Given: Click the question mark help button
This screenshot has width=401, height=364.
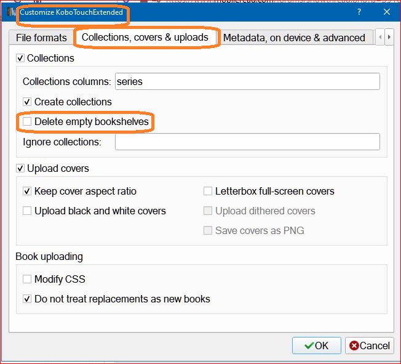Looking at the screenshot, I should [x=359, y=12].
